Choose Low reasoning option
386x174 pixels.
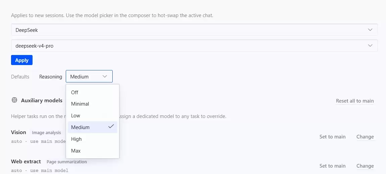93,116
